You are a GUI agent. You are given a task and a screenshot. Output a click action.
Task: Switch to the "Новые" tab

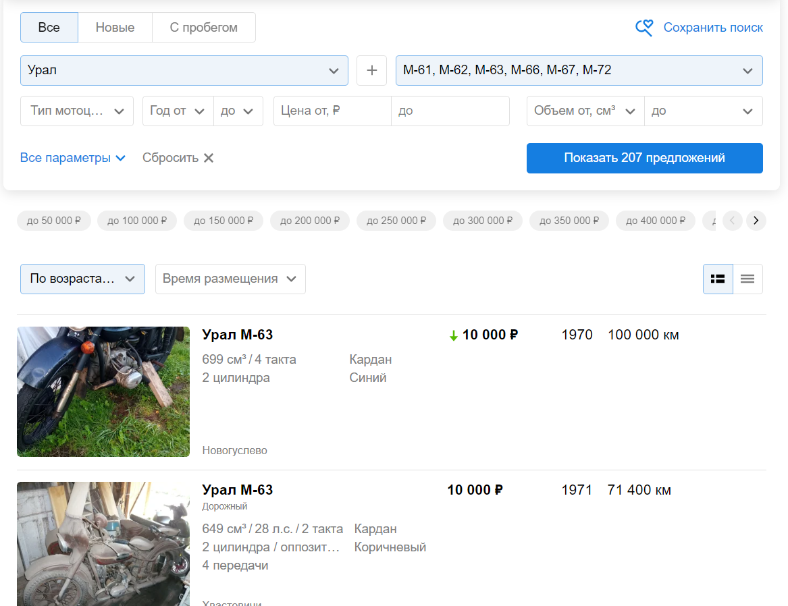pyautogui.click(x=115, y=28)
